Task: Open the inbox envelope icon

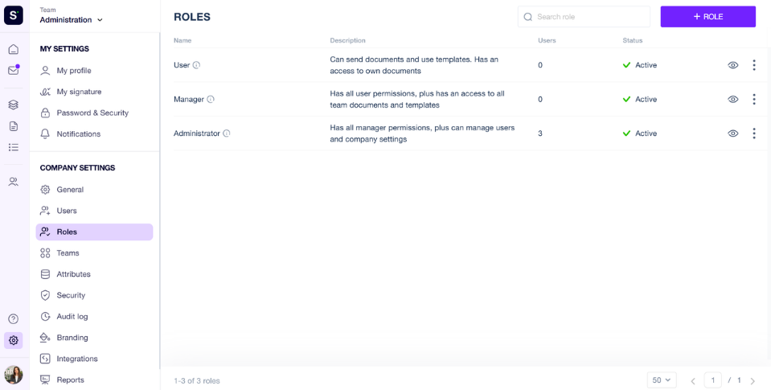Action: [14, 70]
